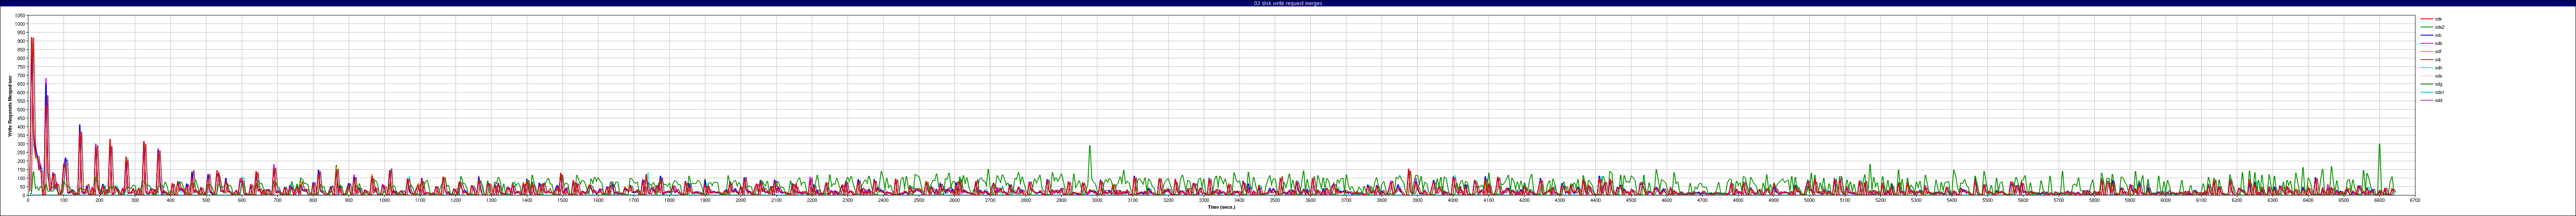Click the 1050 tick on the y-axis
Screen dimensions: 2576x216
coord(21,16)
